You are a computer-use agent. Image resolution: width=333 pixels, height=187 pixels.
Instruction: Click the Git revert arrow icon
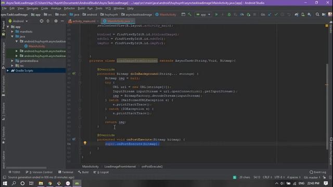[289, 15]
